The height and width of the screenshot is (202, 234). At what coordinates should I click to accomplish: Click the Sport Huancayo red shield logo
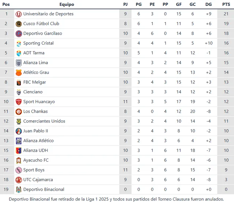click(x=19, y=102)
